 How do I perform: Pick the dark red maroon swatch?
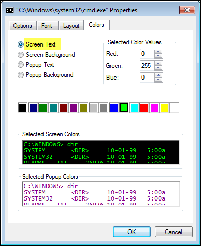click(x=63, y=107)
